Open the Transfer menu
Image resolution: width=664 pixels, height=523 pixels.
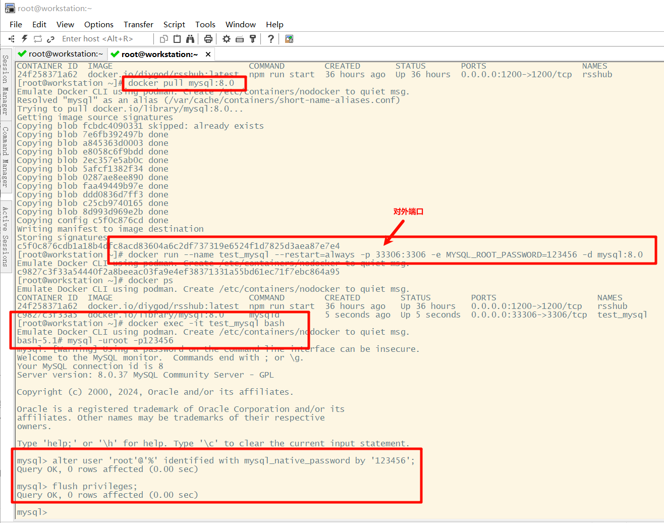point(138,24)
